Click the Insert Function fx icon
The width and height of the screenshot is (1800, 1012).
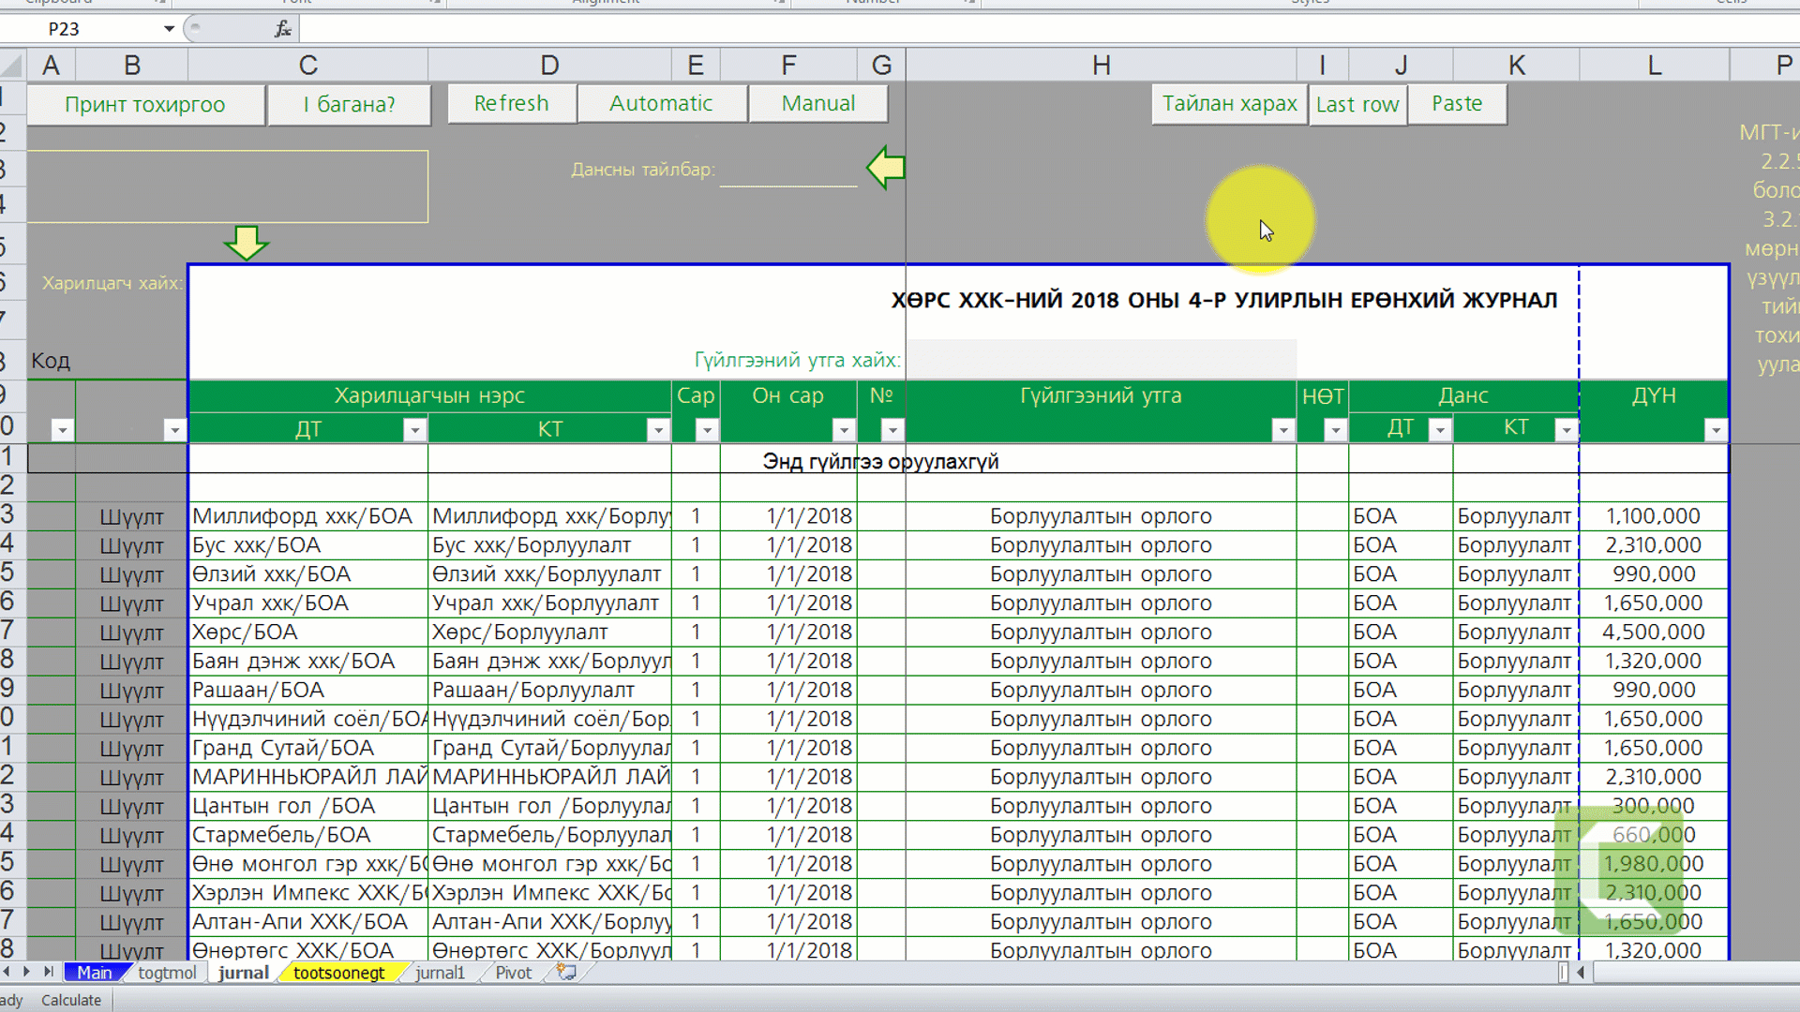[x=282, y=29]
